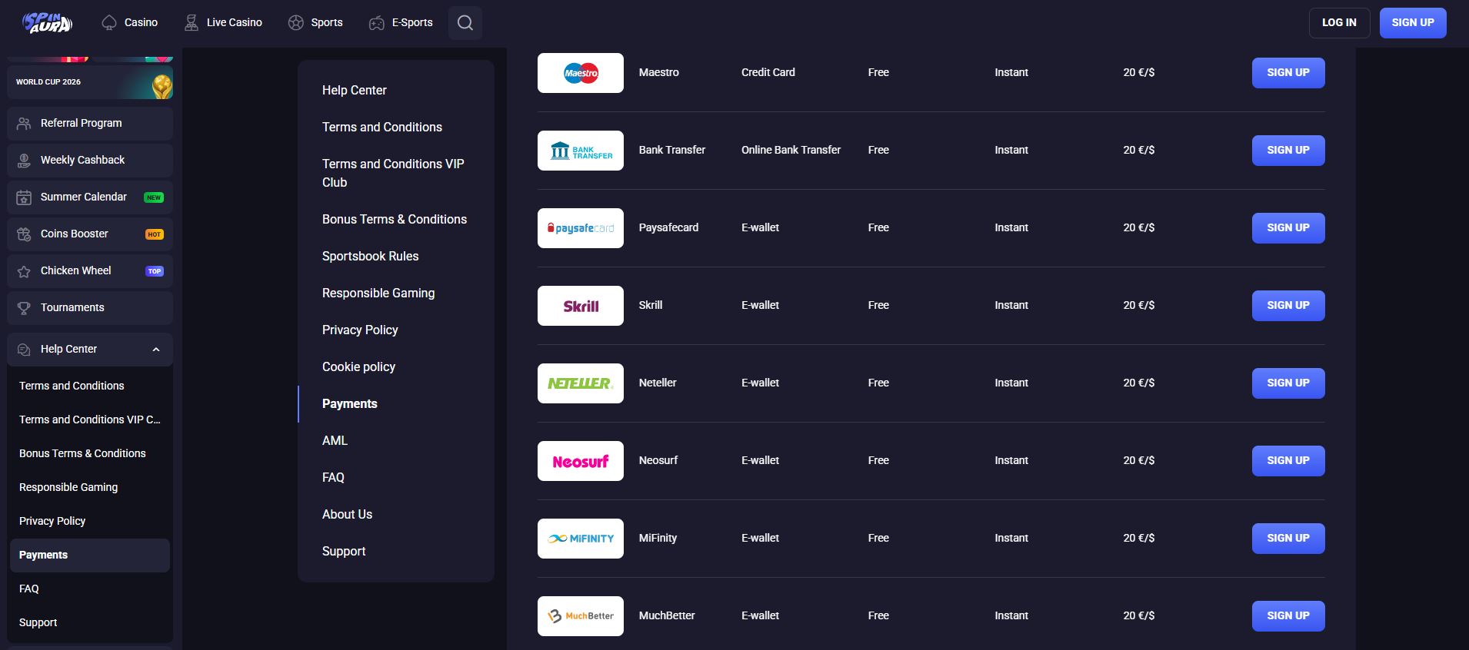
Task: Click the paysafecard logo
Action: pos(581,228)
